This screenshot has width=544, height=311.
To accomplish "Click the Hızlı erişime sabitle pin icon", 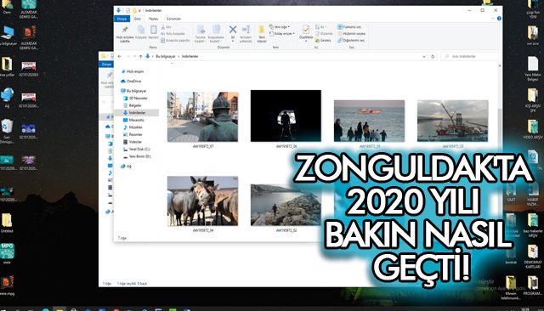I will [x=125, y=30].
